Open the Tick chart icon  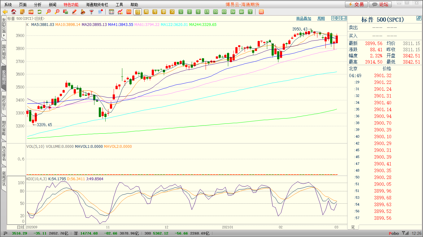pos(129,12)
